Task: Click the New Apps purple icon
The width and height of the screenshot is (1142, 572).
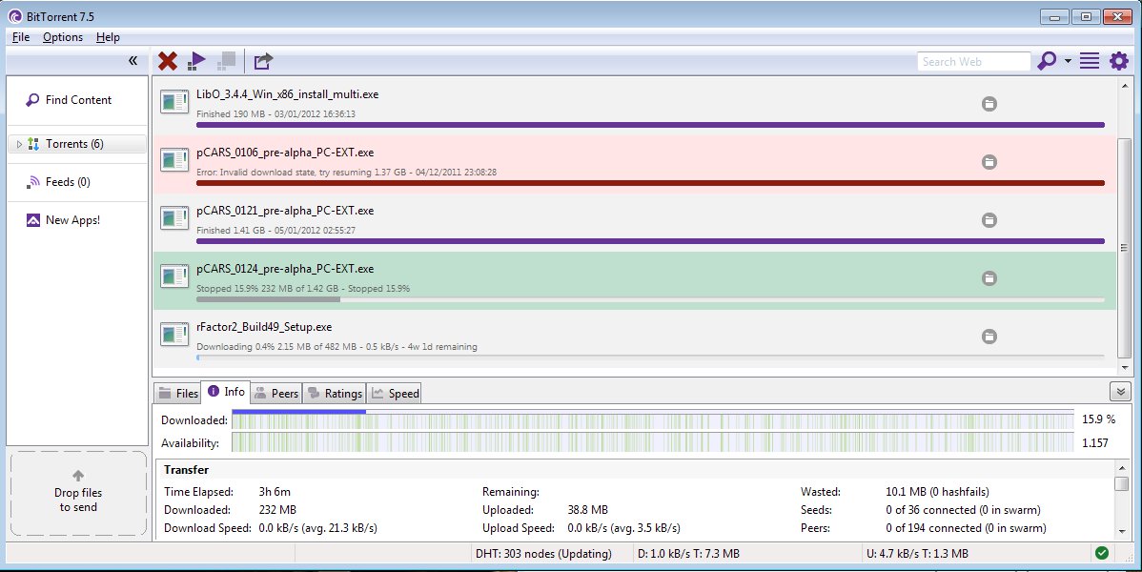Action: (x=32, y=220)
